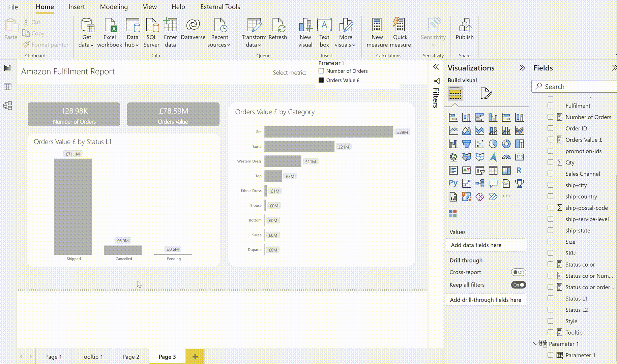Select the Stacked column chart visual icon
Screen dimensions: 617x364
466,118
